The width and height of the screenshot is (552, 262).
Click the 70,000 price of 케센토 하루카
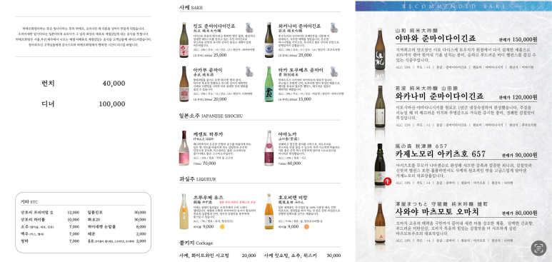pyautogui.click(x=209, y=163)
